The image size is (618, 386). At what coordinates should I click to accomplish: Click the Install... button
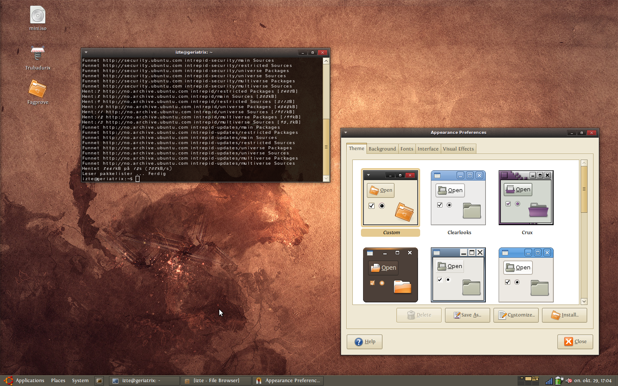(x=564, y=315)
